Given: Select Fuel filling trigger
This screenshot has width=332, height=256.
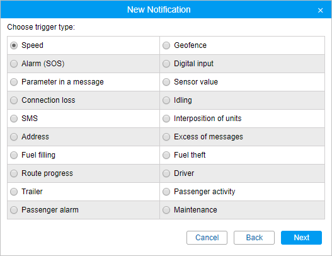Looking at the screenshot, I should point(14,155).
